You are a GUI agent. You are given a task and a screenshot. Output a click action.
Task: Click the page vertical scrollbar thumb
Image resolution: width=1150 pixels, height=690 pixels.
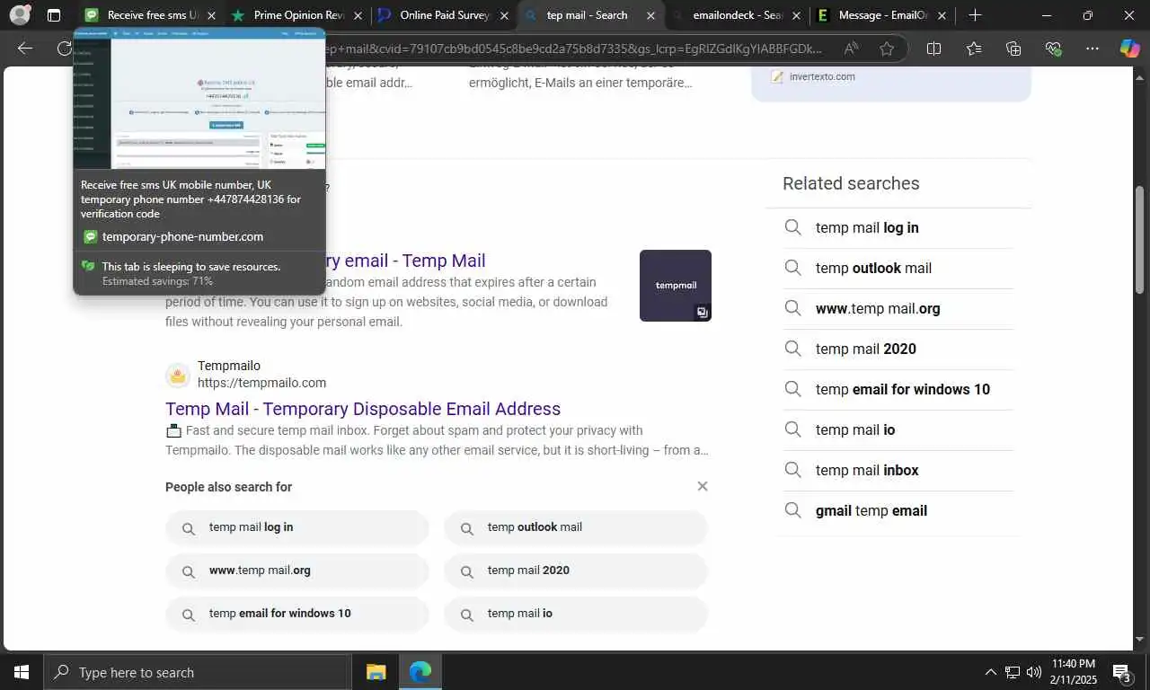(x=1140, y=240)
